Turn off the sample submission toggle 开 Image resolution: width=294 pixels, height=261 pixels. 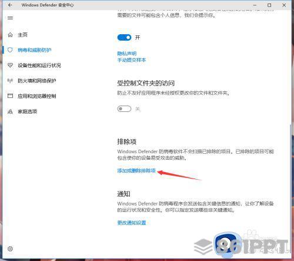coord(124,37)
